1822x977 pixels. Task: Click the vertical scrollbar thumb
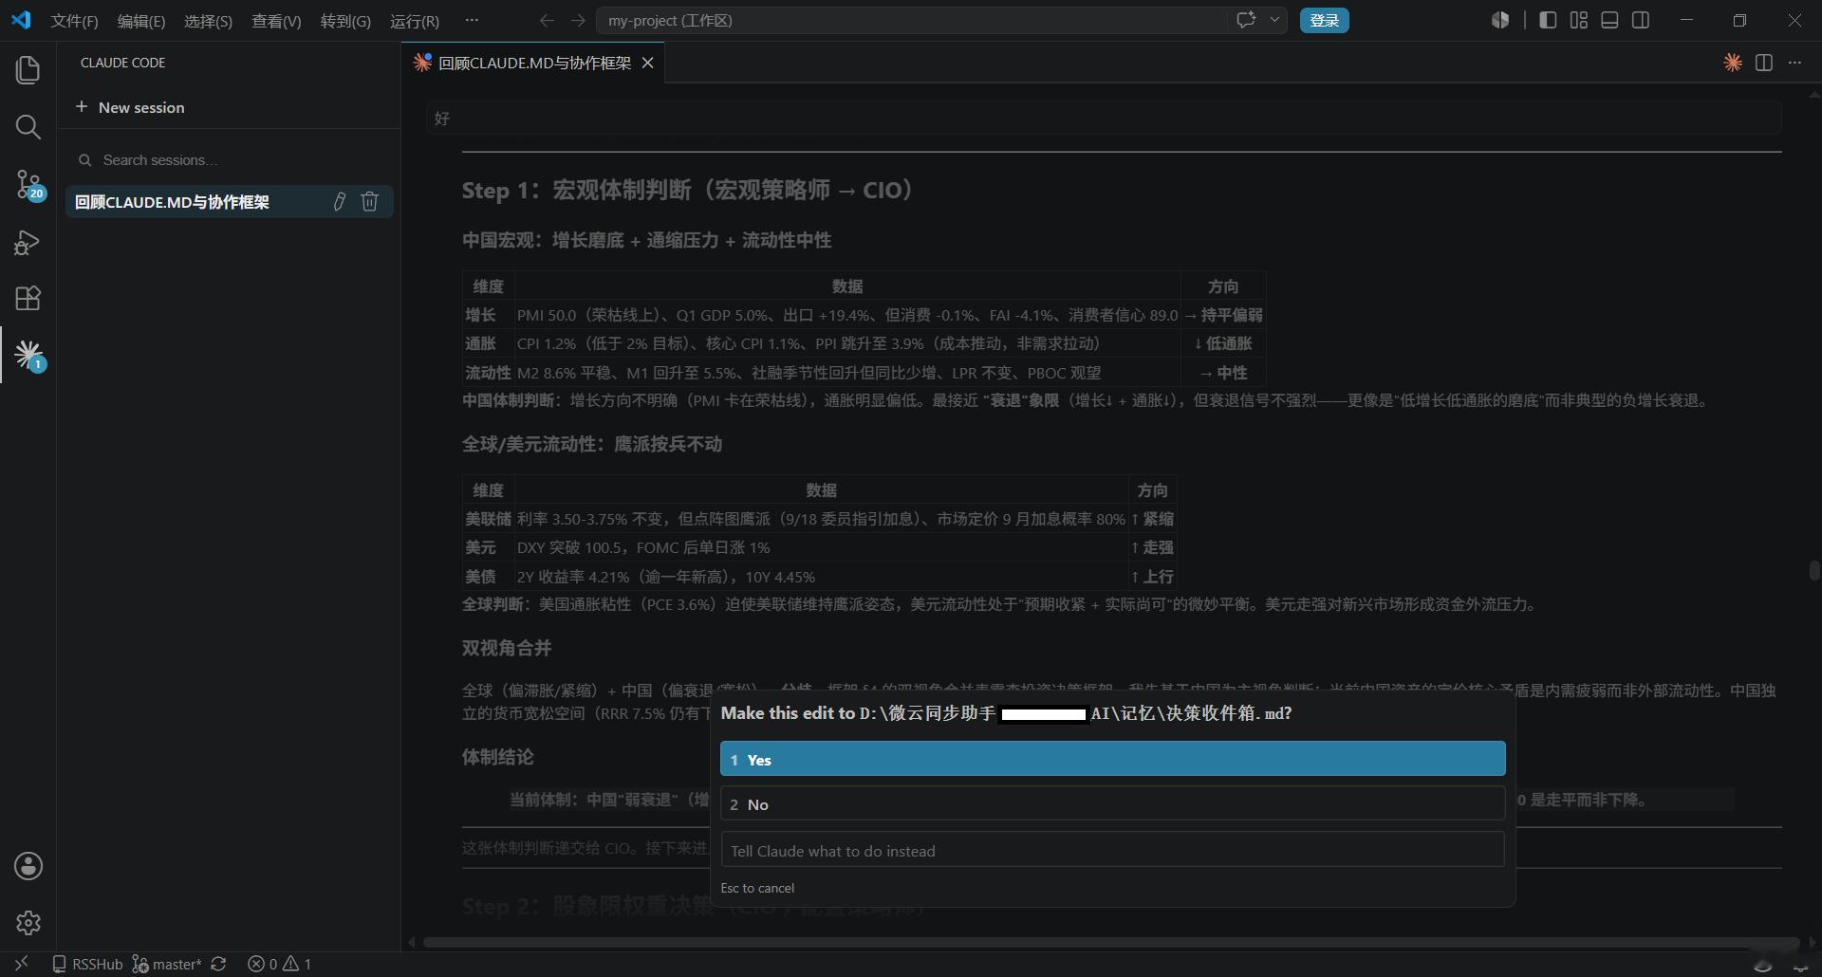(x=1813, y=571)
